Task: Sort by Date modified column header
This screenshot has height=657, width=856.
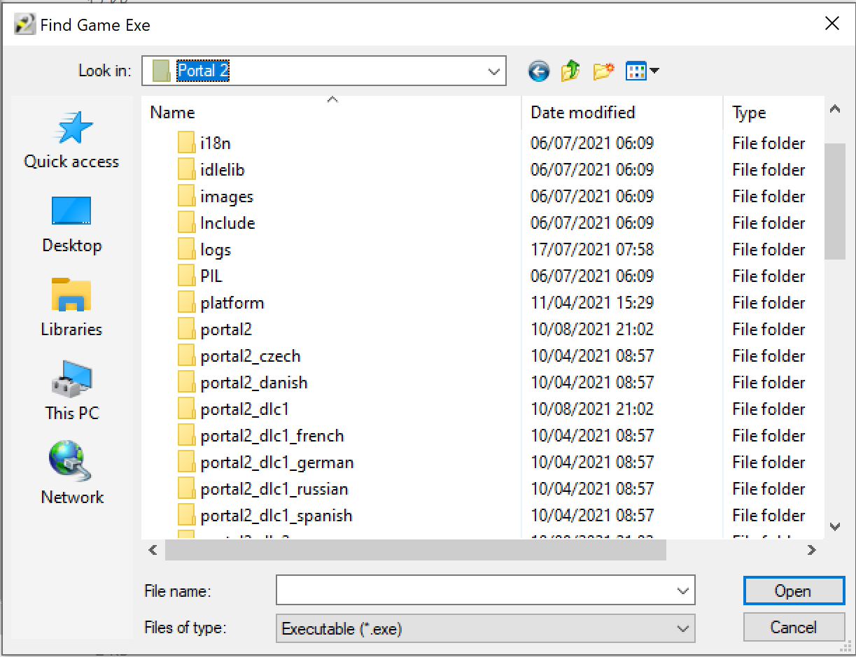Action: coord(582,113)
